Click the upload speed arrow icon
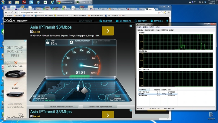This screenshot has width=218, height=123. click(x=95, y=42)
